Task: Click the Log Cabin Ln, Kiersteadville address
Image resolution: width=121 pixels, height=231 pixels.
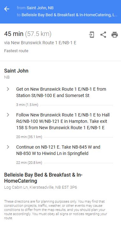Action: (x=41, y=187)
